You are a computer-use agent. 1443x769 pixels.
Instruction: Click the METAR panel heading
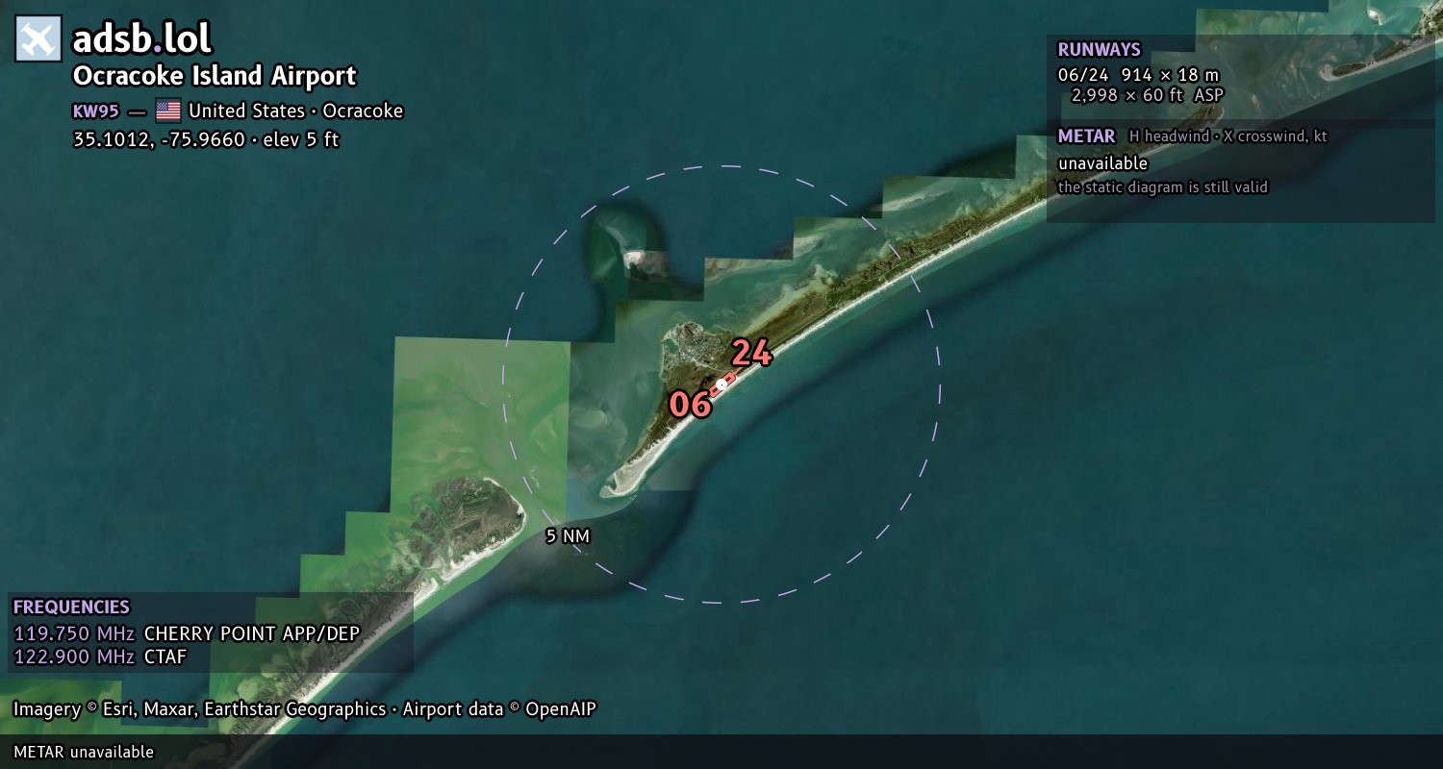pyautogui.click(x=1086, y=136)
